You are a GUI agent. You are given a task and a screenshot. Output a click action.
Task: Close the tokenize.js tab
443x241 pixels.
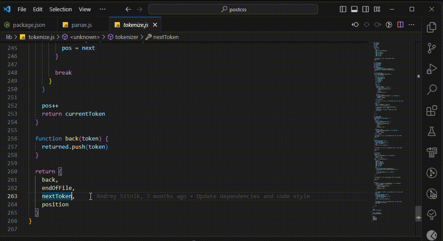155,25
